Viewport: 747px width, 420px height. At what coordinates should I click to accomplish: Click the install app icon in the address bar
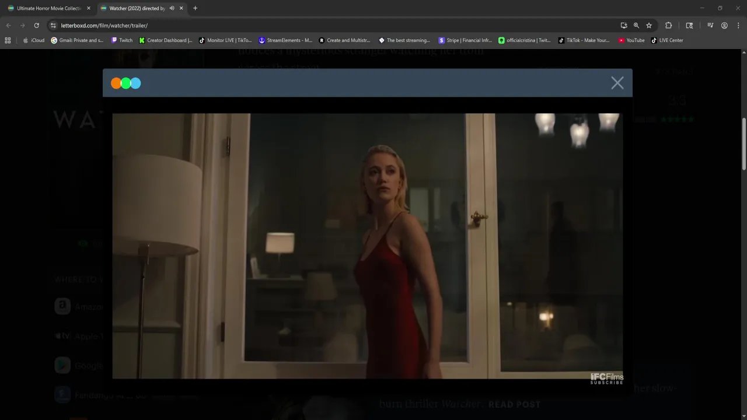[x=624, y=25]
